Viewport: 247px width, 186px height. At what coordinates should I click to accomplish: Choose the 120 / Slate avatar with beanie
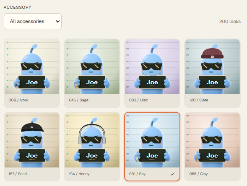pyautogui.click(x=212, y=67)
